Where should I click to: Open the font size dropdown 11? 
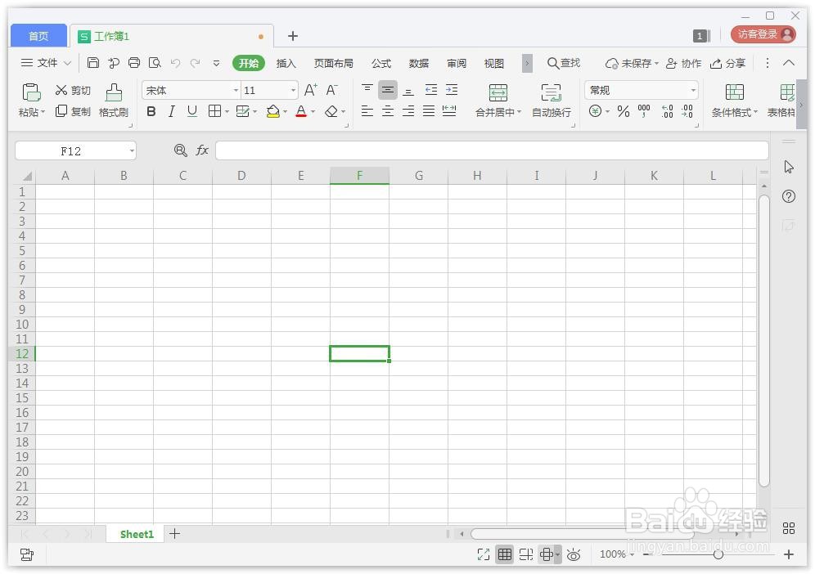(293, 91)
